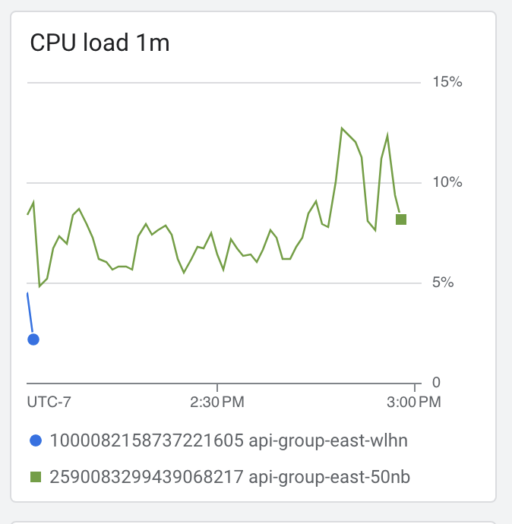Click the short blue line segment
The height and width of the screenshot is (524, 512).
(30, 313)
